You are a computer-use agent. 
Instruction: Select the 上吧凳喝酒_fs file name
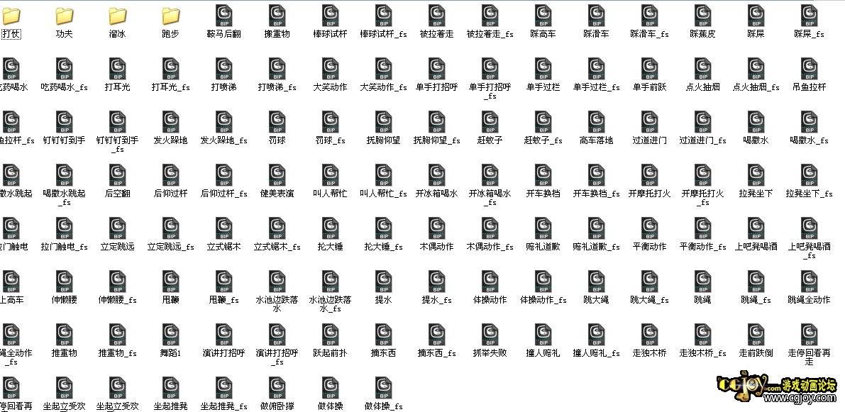[x=810, y=251]
